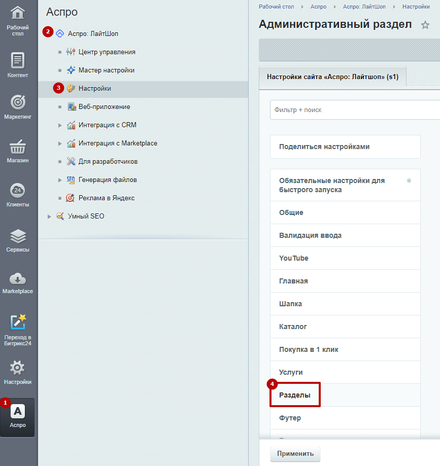Select Для разработчиков tree item
Image resolution: width=440 pixels, height=466 pixels.
click(108, 161)
